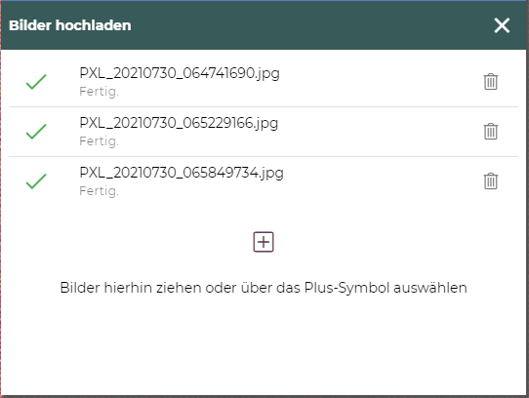Screen dimensions: 529x398
Task: Delete PXL_20210730_064741690.jpg with its trash icon
Action: coord(491,82)
